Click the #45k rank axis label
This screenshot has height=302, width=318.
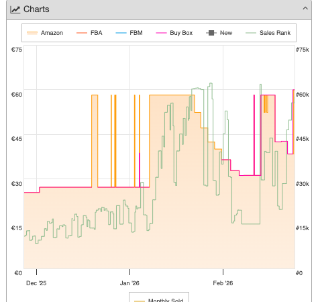(x=303, y=139)
